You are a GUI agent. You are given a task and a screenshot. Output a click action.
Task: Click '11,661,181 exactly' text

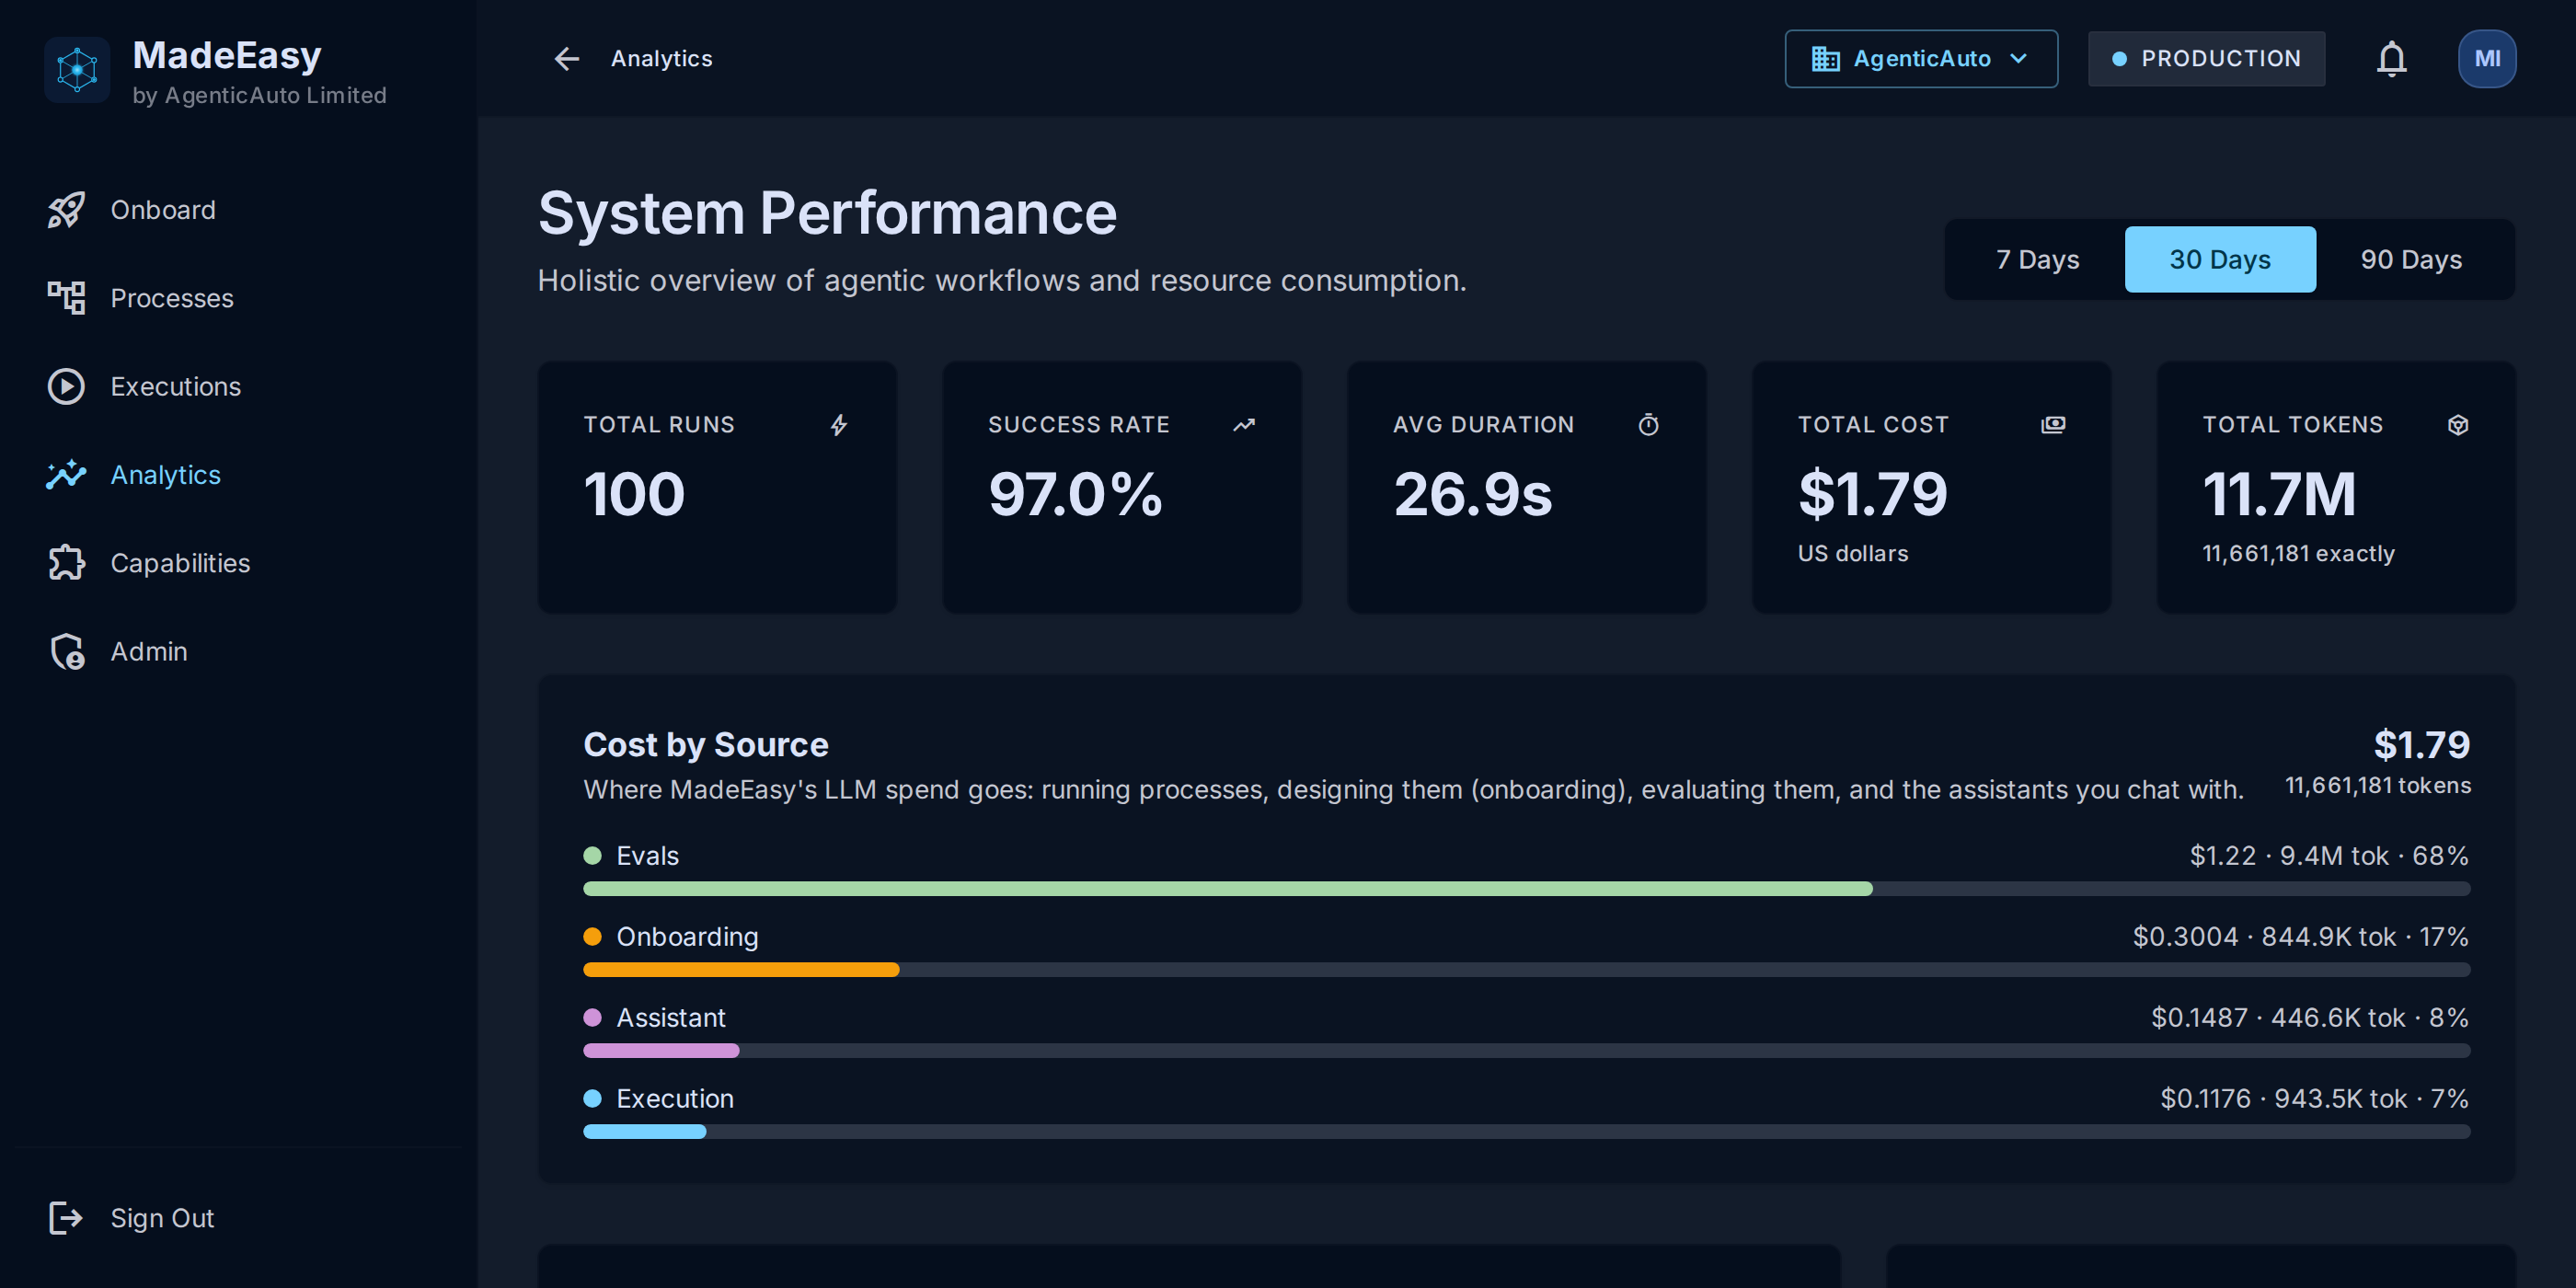pyautogui.click(x=2298, y=554)
